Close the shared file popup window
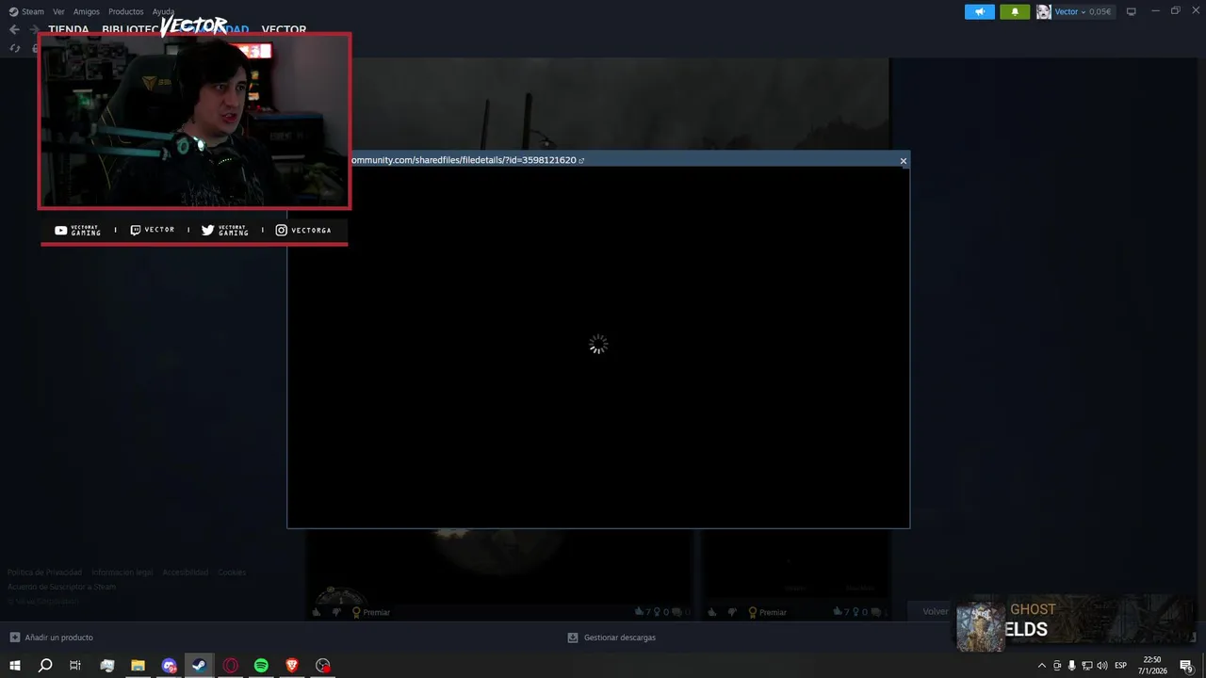The width and height of the screenshot is (1206, 678). coord(903,160)
